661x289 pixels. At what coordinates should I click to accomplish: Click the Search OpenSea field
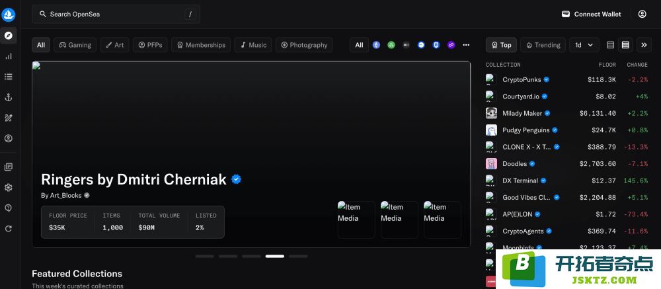coord(116,15)
